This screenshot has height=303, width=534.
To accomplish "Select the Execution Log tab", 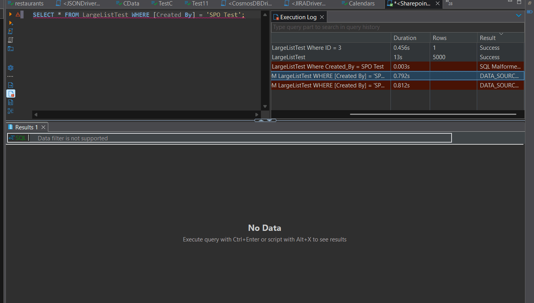I will tap(298, 17).
